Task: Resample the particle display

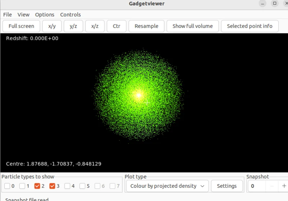Action: (146, 26)
